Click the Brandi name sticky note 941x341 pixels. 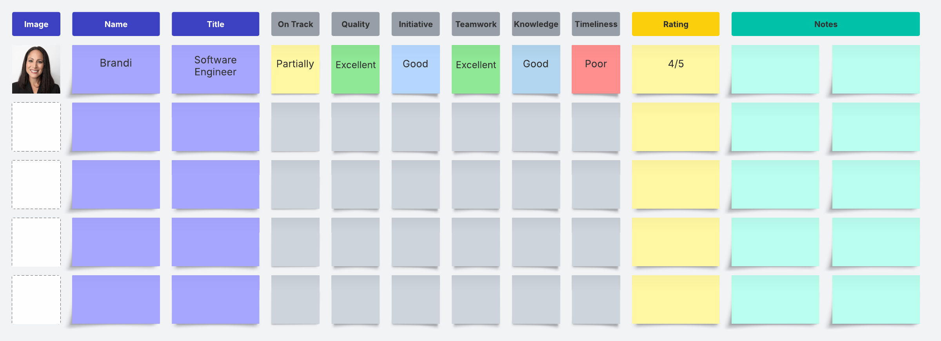pyautogui.click(x=116, y=69)
